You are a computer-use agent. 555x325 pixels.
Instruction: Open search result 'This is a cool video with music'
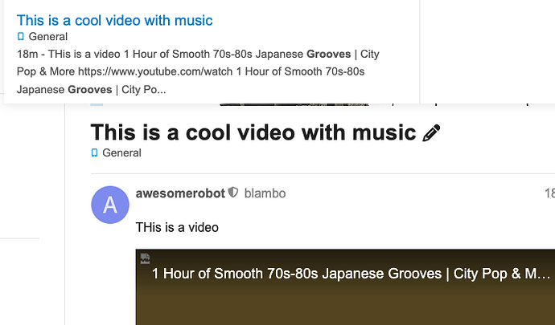115,21
